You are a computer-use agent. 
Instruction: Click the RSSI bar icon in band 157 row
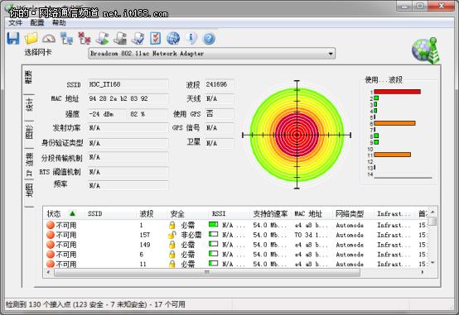214,234
